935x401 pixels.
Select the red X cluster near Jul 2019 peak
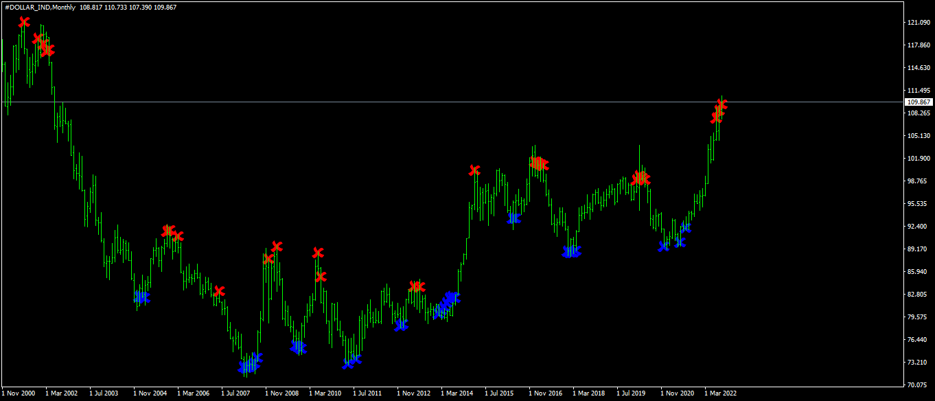[x=640, y=179]
